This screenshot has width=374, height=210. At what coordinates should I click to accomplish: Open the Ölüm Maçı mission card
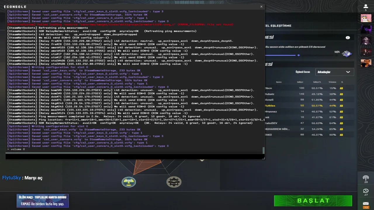pyautogui.click(x=43, y=201)
